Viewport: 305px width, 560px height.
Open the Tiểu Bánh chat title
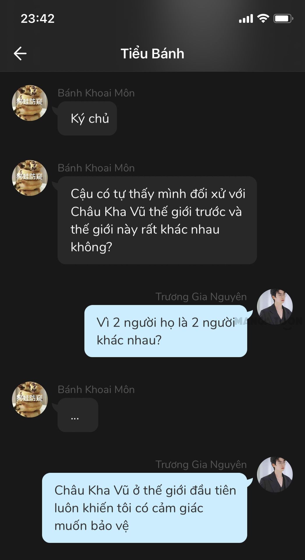[152, 54]
